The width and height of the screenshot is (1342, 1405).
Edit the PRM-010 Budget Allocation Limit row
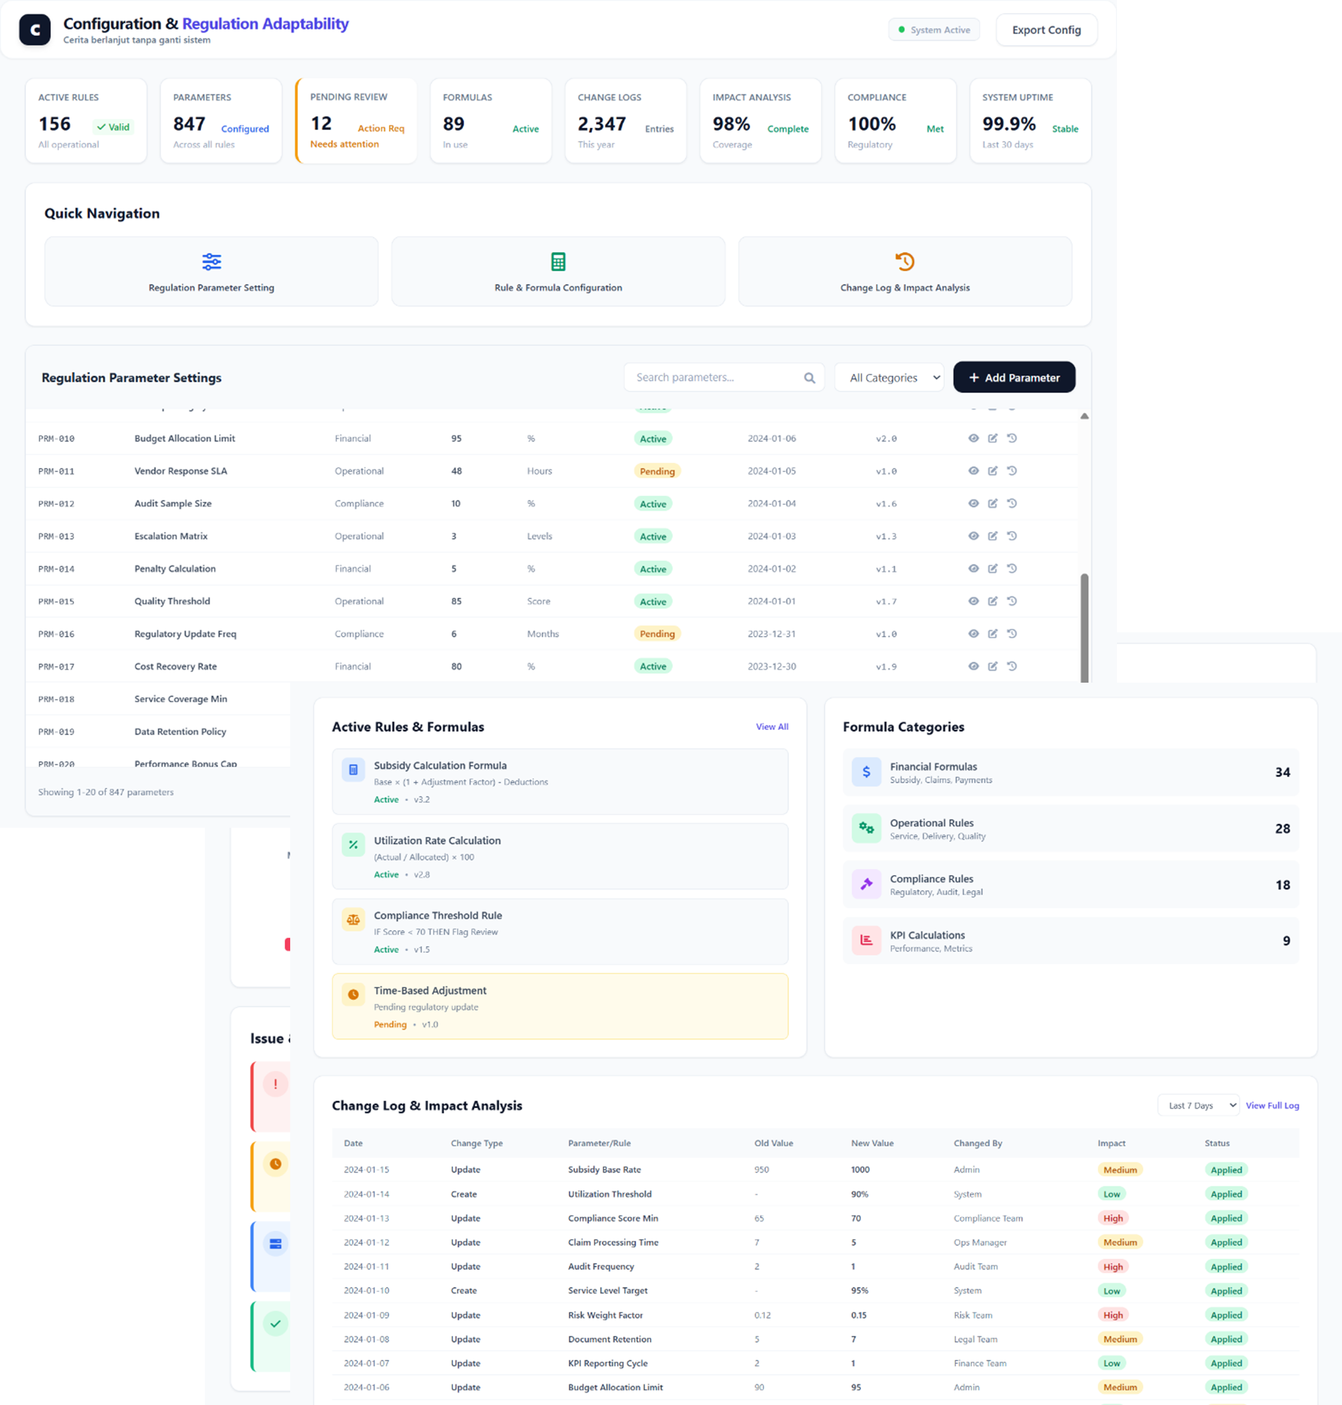pyautogui.click(x=992, y=438)
